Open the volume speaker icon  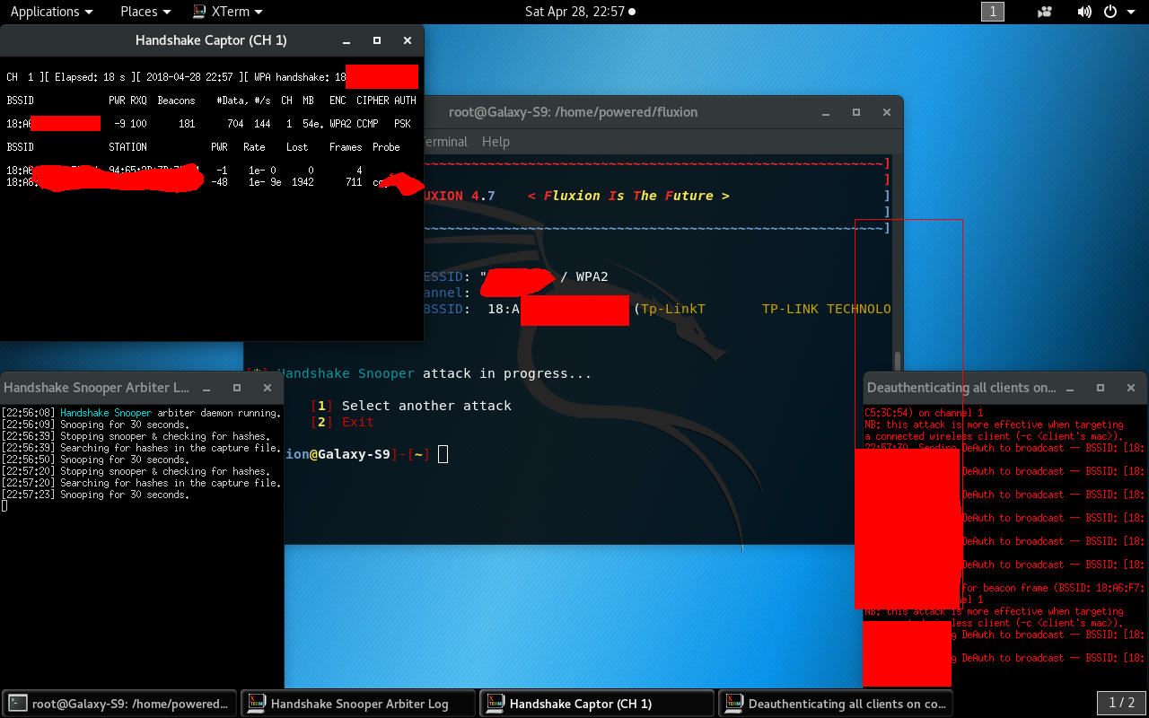click(1084, 12)
